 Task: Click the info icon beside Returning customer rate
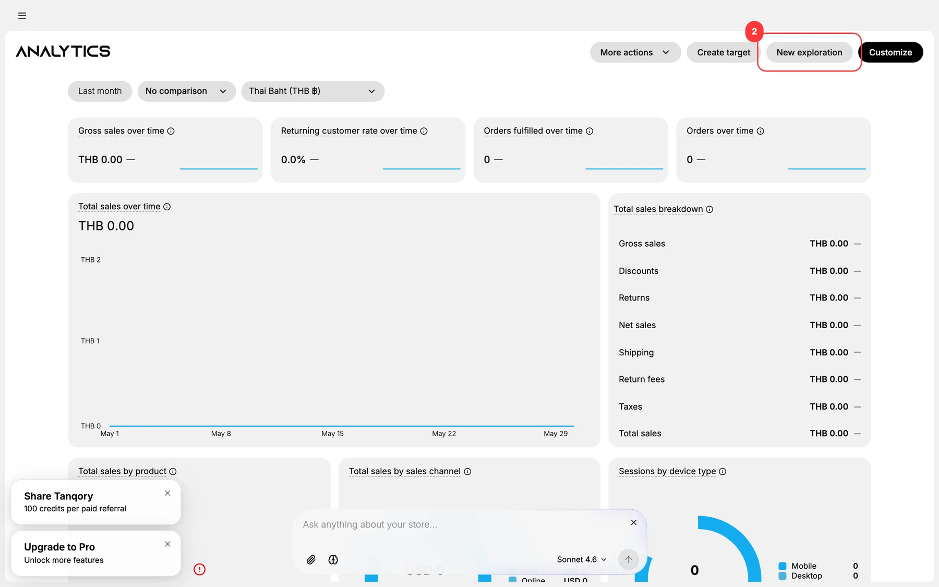pyautogui.click(x=424, y=131)
